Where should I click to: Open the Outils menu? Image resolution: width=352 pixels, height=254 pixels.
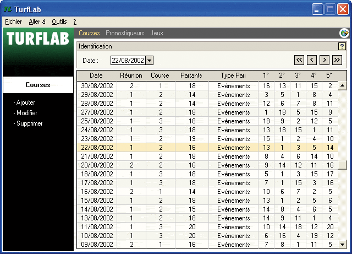(59, 21)
